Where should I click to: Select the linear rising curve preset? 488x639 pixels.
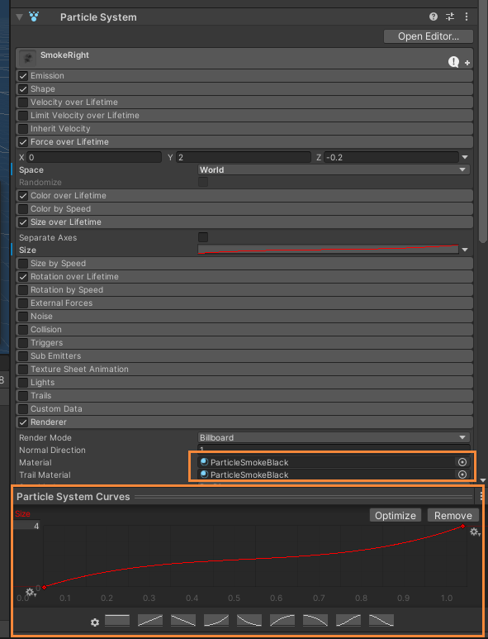[150, 620]
